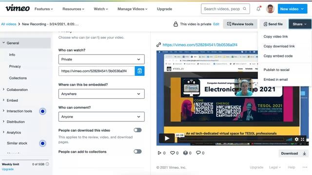Click the private lock icon
This screenshot has height=175, width=312.
[x=175, y=24]
